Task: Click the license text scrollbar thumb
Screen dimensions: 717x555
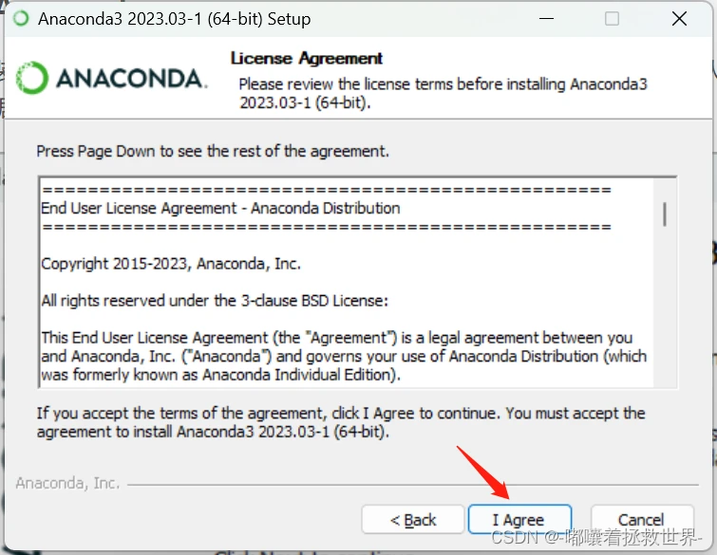Action: click(x=665, y=214)
